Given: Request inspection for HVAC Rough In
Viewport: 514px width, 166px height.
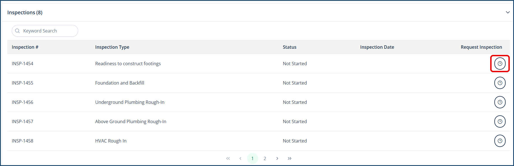Looking at the screenshot, I should click(500, 141).
